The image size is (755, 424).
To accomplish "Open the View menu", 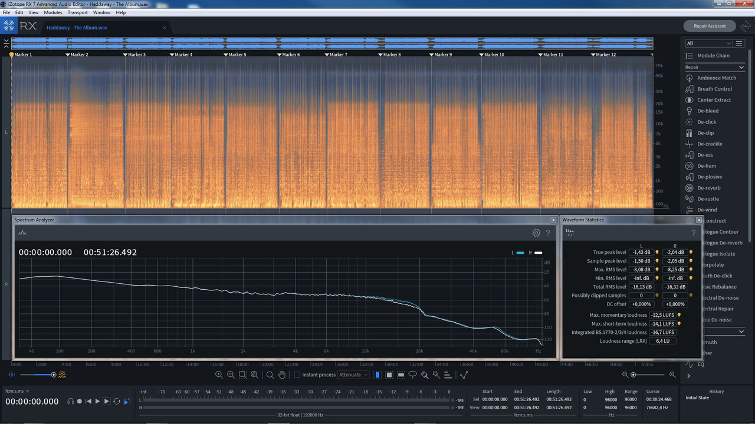I will click(x=34, y=12).
